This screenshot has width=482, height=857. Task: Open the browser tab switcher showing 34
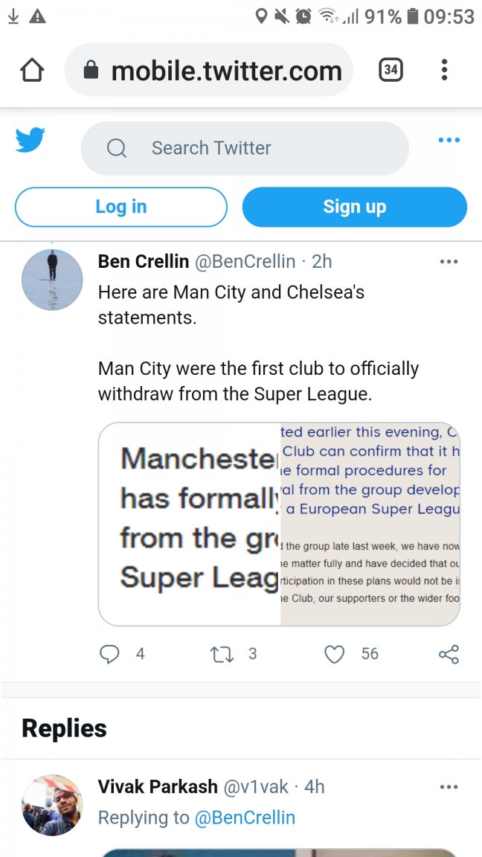point(391,71)
